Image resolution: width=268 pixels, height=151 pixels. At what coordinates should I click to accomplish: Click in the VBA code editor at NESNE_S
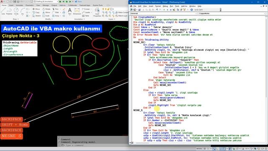[x=138, y=110]
